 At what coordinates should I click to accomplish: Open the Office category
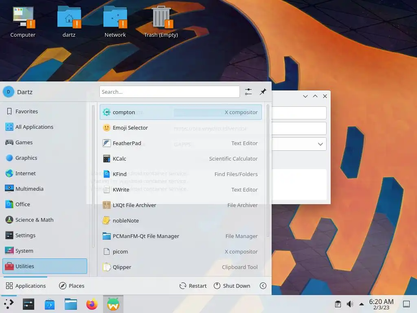(45, 204)
